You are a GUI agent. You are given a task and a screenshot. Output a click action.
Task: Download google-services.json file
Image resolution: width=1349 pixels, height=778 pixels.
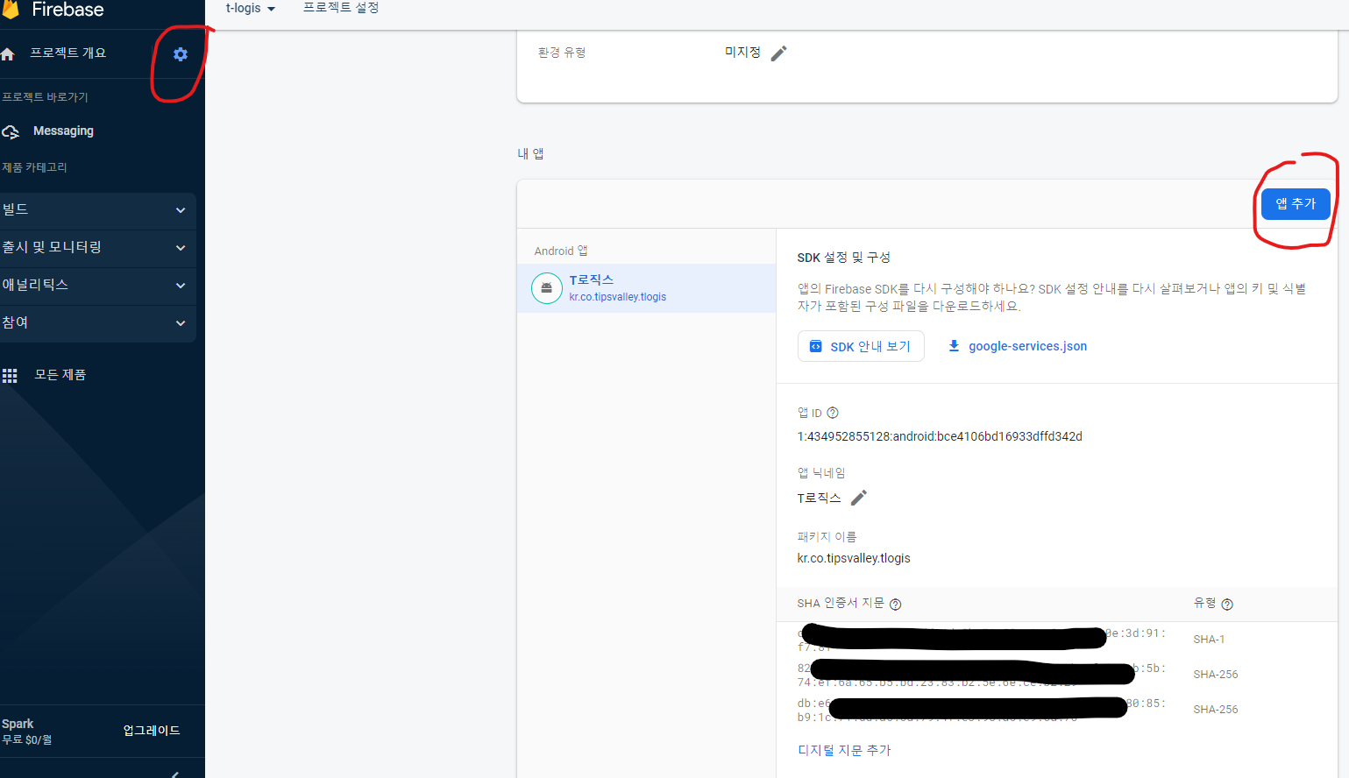[1027, 346]
